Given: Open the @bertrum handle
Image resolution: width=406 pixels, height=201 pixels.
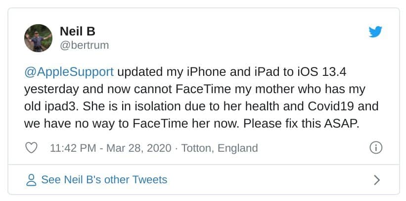Looking at the screenshot, I should tap(84, 45).
